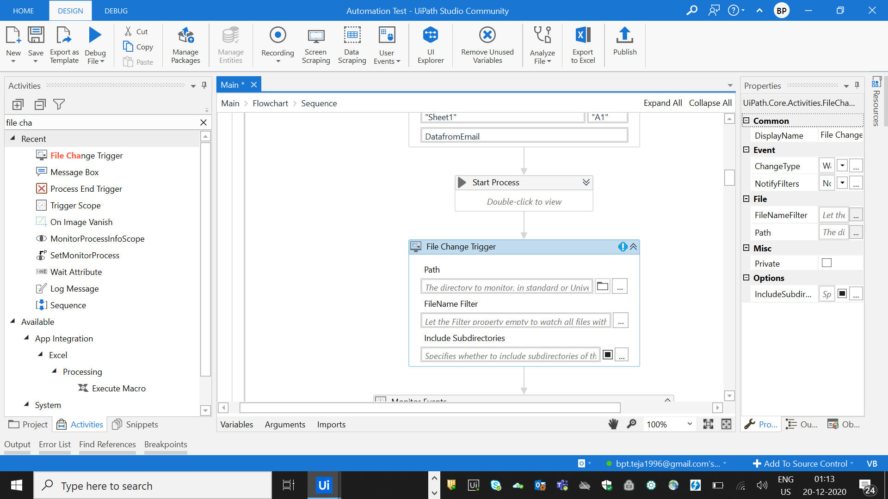Clear the activities search text
The image size is (888, 499).
click(203, 122)
